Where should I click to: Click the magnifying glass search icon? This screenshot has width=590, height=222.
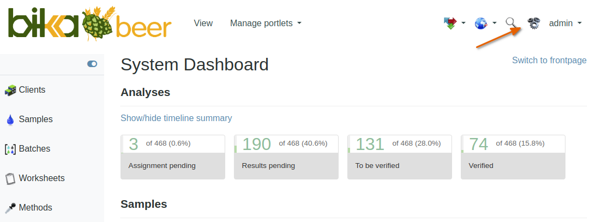coord(511,23)
